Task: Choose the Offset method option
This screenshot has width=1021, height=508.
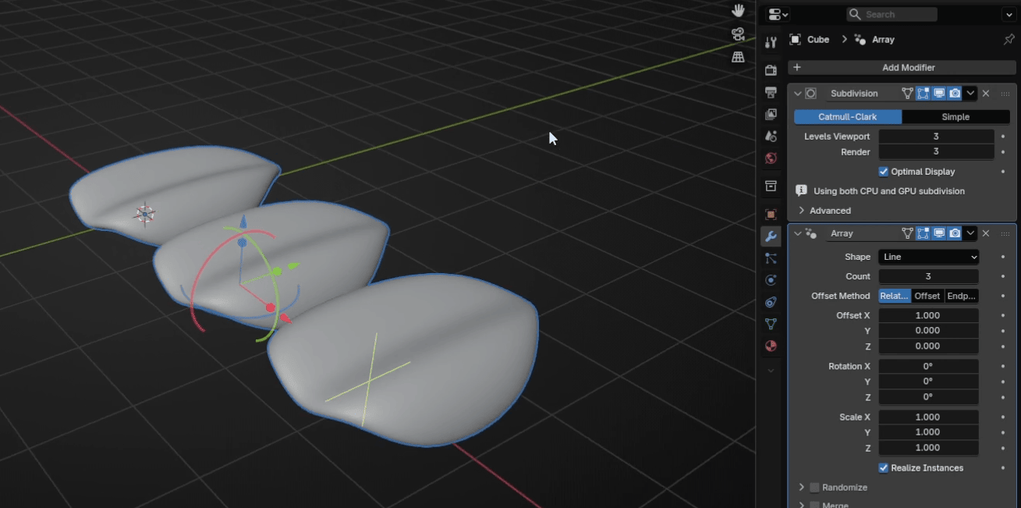Action: (927, 296)
